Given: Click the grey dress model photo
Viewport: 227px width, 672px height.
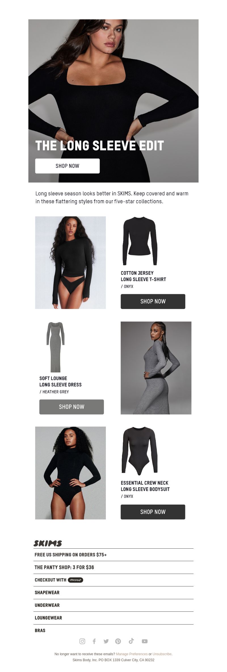Looking at the screenshot, I should click(156, 368).
